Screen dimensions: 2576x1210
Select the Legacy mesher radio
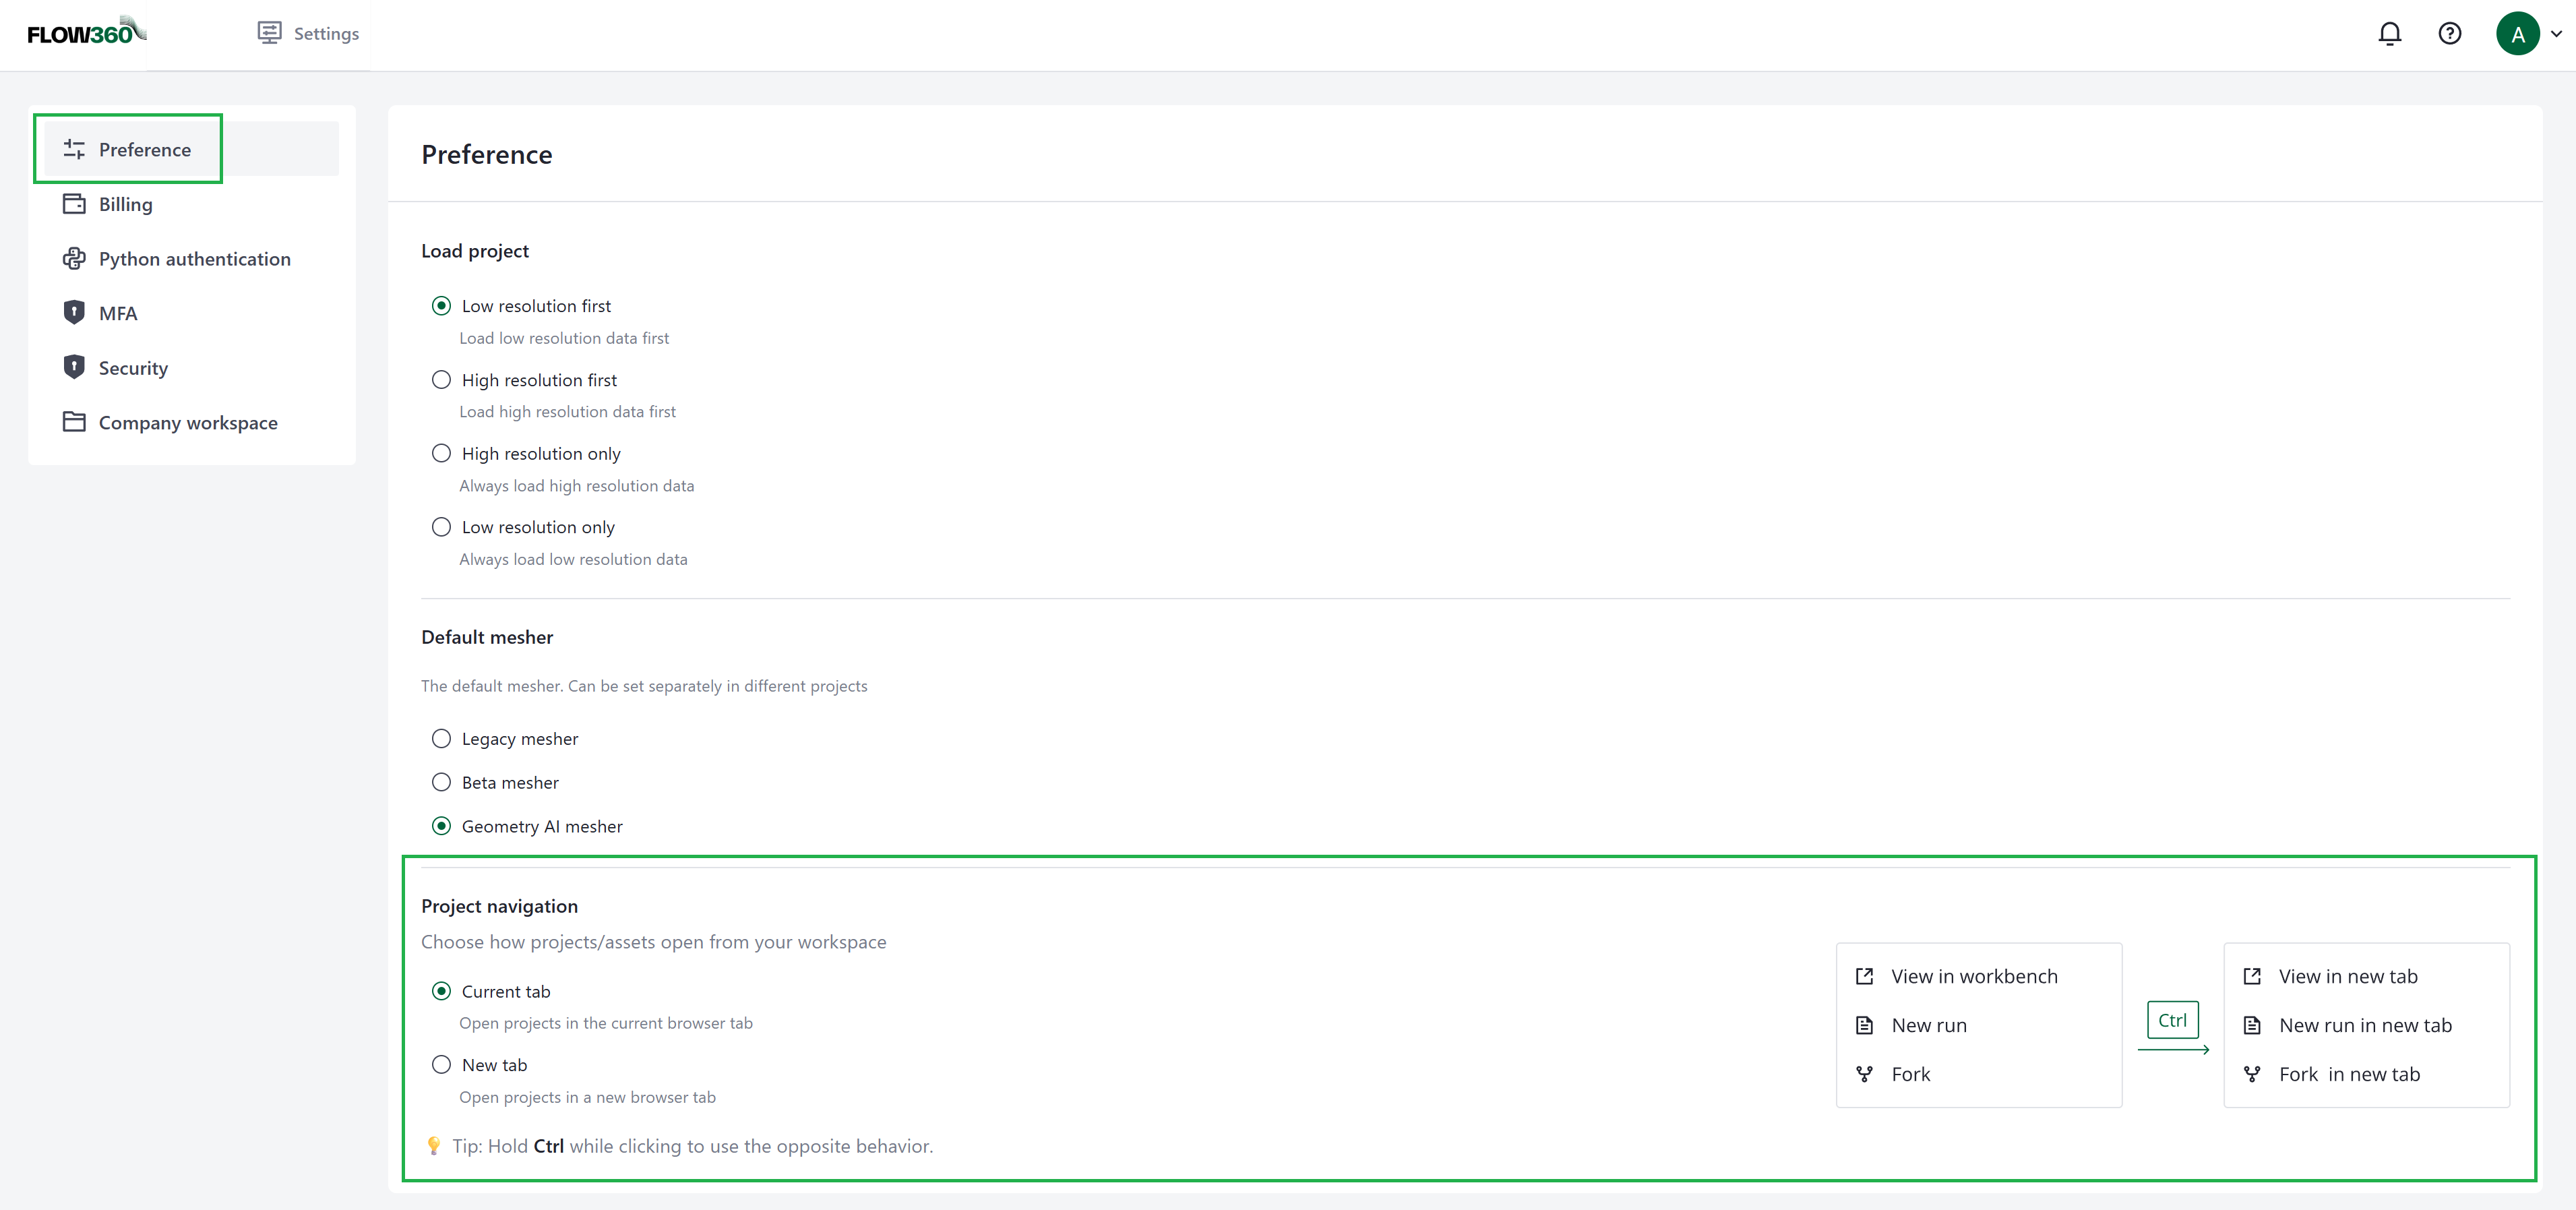pyautogui.click(x=441, y=739)
